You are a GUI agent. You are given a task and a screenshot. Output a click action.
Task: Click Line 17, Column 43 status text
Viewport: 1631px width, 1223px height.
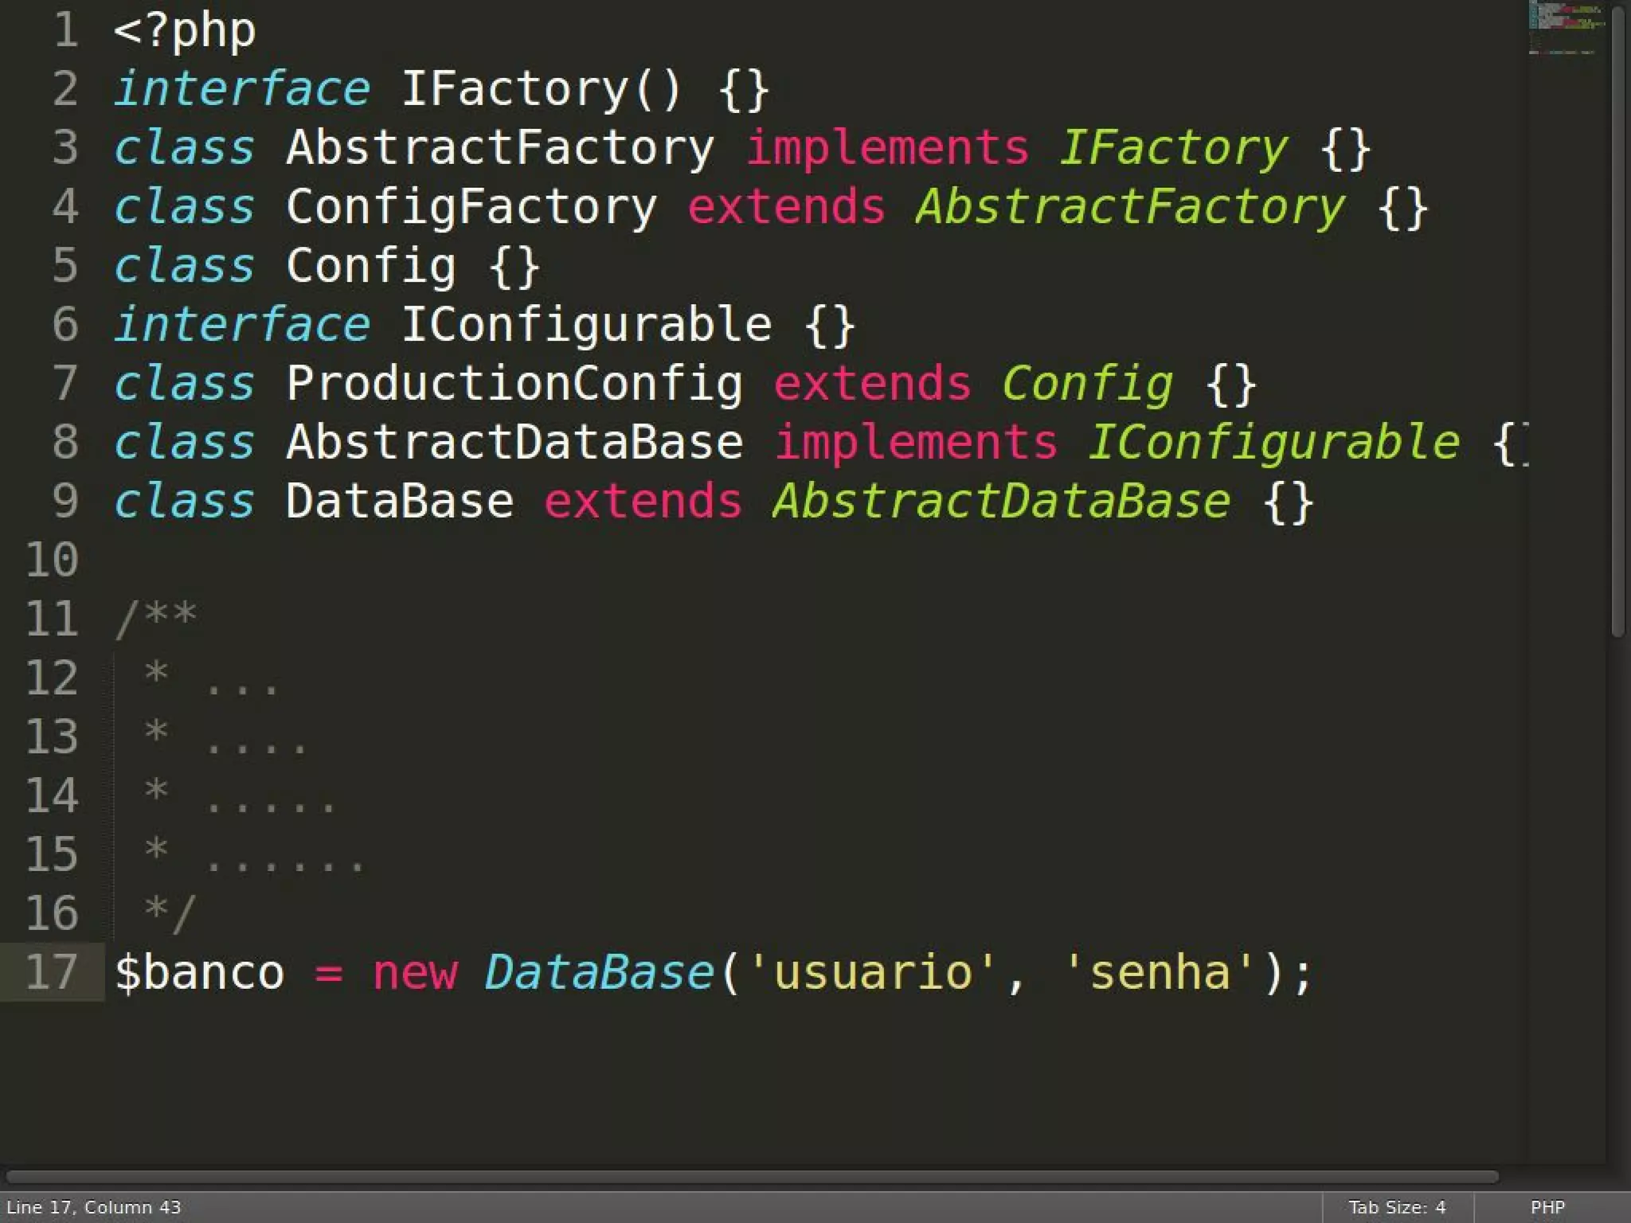pyautogui.click(x=94, y=1207)
